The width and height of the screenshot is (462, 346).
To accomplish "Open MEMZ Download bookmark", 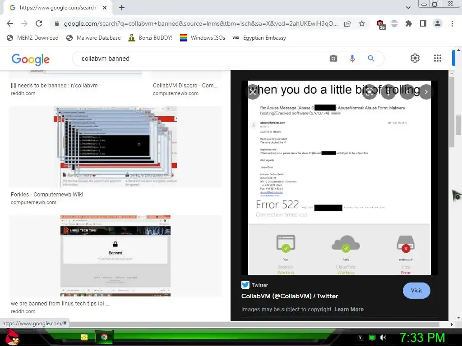I will pyautogui.click(x=32, y=38).
